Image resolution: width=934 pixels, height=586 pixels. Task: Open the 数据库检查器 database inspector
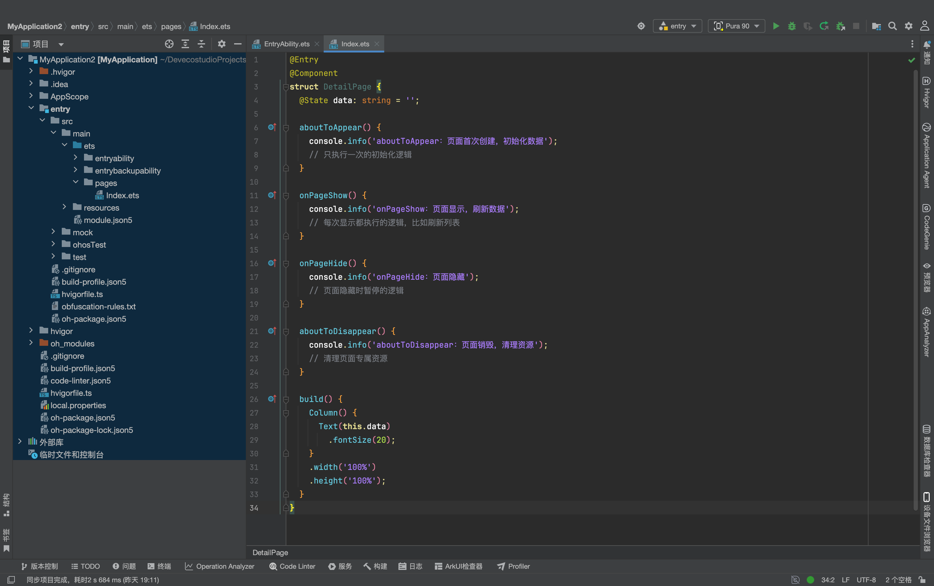927,451
